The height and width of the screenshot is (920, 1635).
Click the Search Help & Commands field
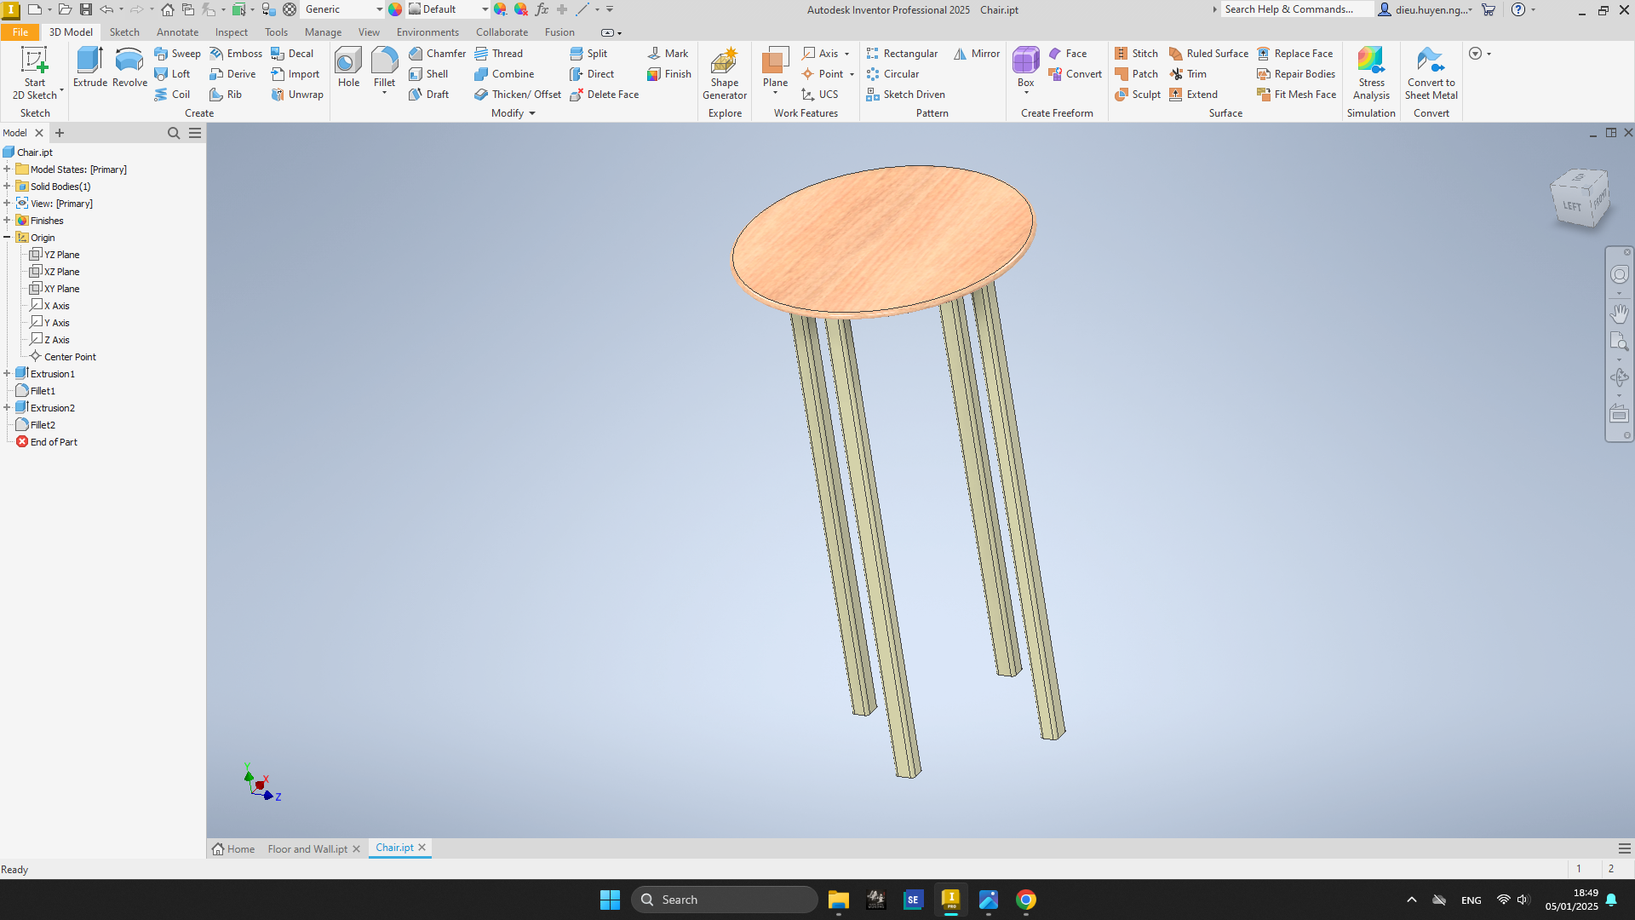point(1296,9)
